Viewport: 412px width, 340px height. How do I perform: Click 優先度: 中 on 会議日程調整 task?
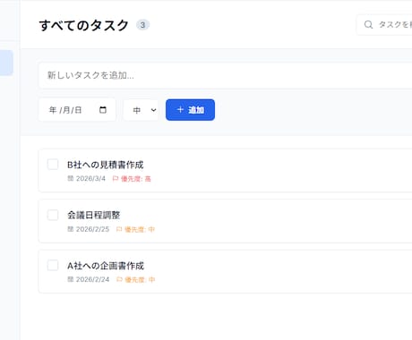pos(135,229)
